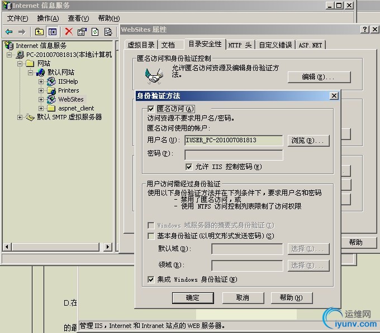The image size is (380, 333).
Task: Click the red Delete X toolbar icon
Action: point(69,31)
